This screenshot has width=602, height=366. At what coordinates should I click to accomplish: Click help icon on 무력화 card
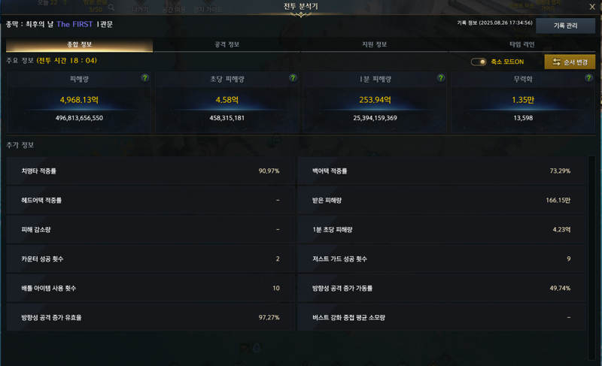click(588, 78)
